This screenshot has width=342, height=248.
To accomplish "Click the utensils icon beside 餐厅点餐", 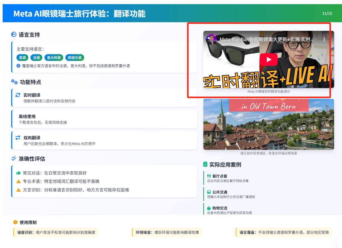I will click(x=209, y=176).
